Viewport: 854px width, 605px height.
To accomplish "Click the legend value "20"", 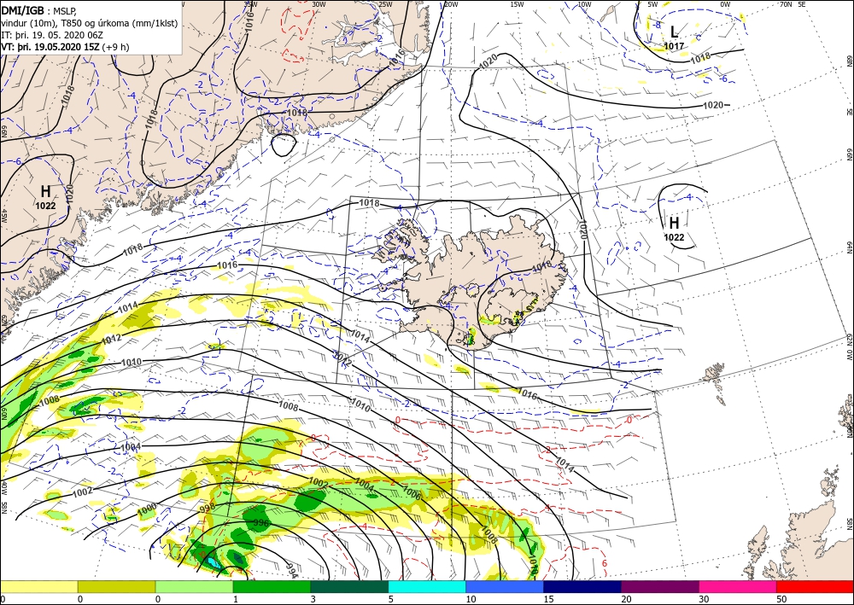I will pyautogui.click(x=626, y=599).
